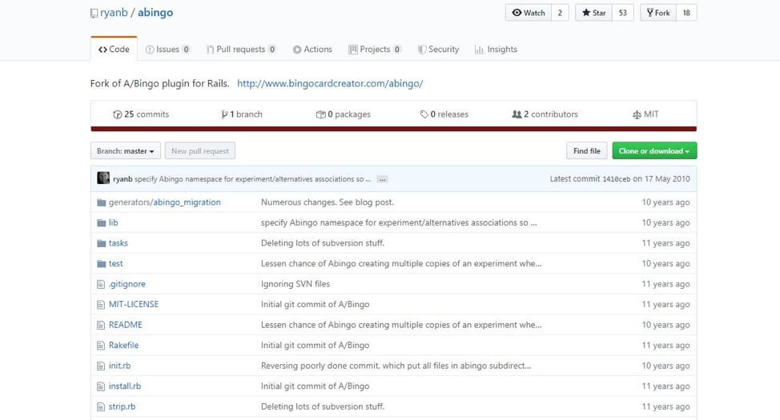Fork the repository
The image size is (780, 420).
click(x=658, y=13)
